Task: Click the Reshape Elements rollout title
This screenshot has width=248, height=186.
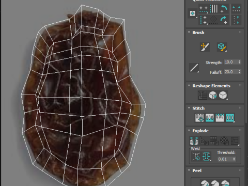Action: [x=211, y=86]
